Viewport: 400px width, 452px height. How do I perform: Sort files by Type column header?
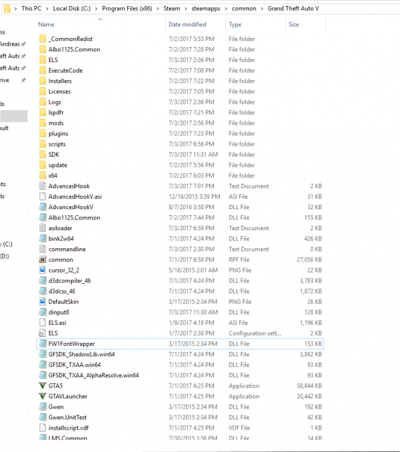coord(235,25)
